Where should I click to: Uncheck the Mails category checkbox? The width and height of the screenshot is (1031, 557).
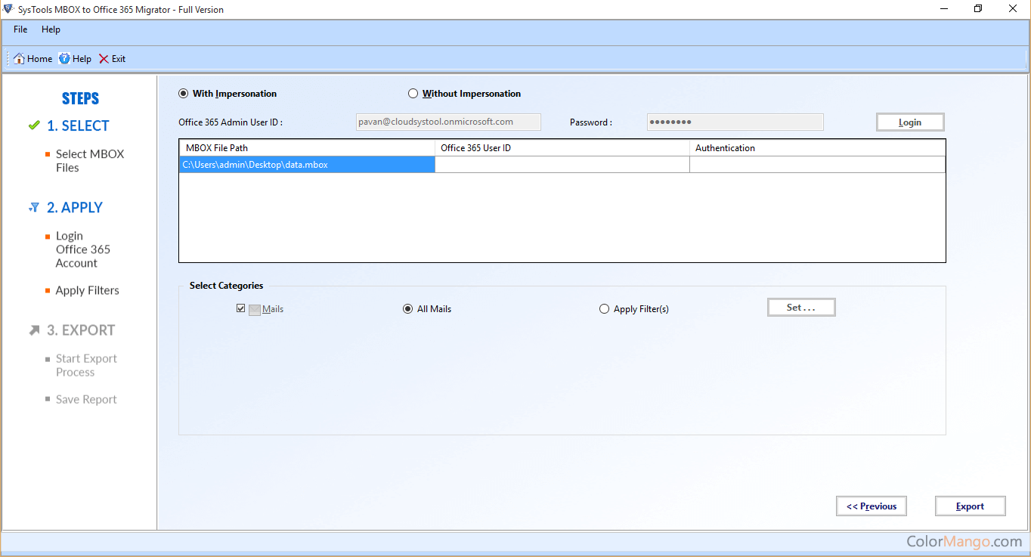click(240, 308)
